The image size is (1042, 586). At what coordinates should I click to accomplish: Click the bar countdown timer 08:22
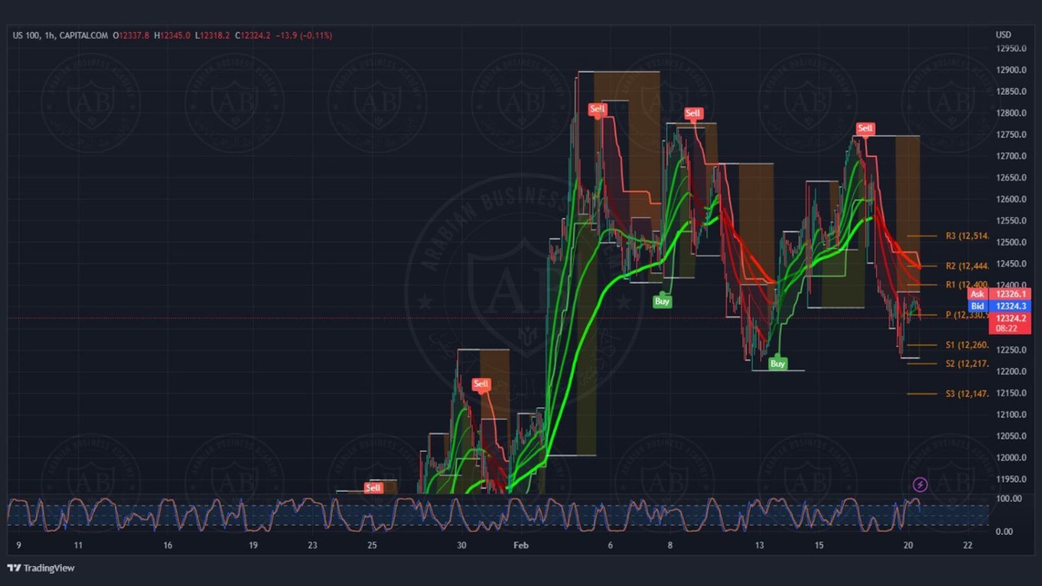(1007, 328)
